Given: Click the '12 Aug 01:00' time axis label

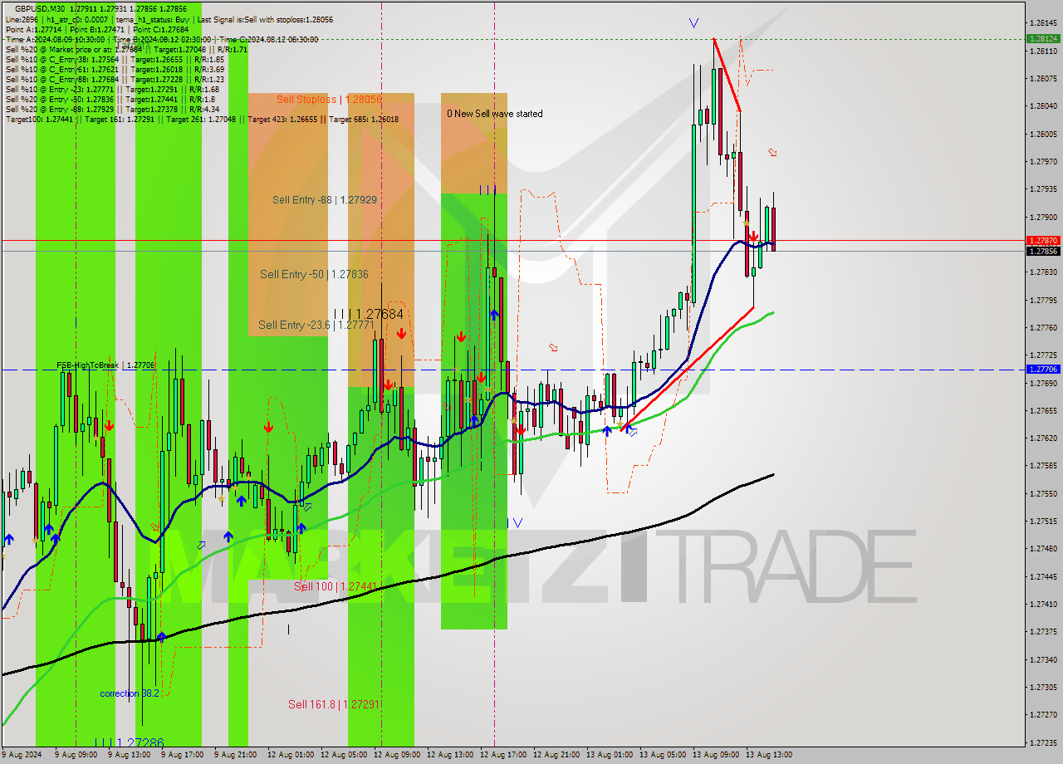Looking at the screenshot, I should 291,755.
